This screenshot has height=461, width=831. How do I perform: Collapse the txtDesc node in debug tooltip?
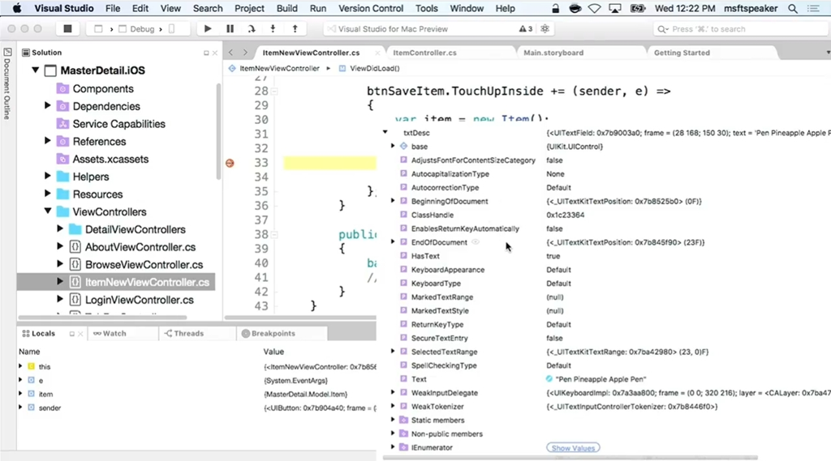click(x=385, y=132)
